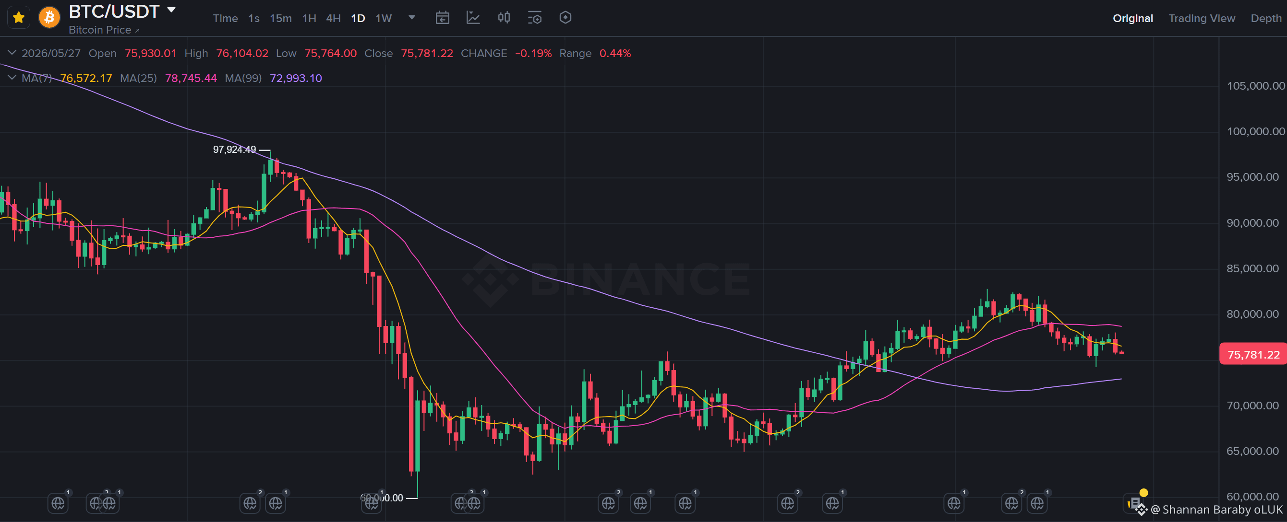
Task: Toggle the favorite star for BTC/USDT
Action: (19, 17)
